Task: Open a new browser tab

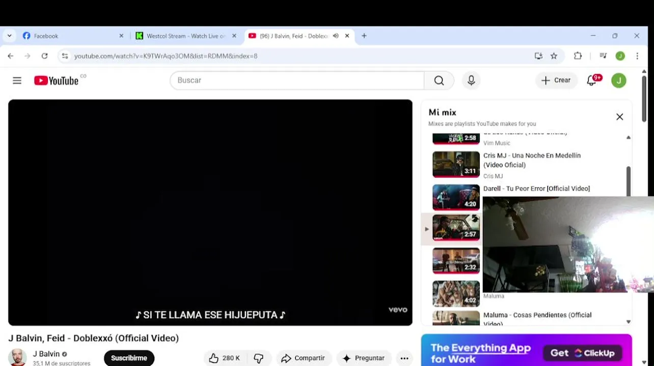Action: click(x=364, y=36)
